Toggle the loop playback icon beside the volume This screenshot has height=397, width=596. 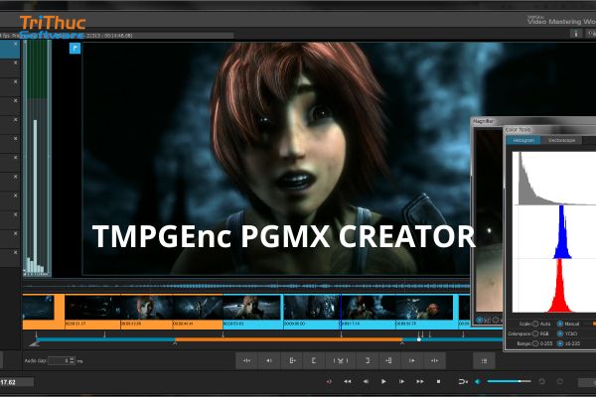point(463,381)
